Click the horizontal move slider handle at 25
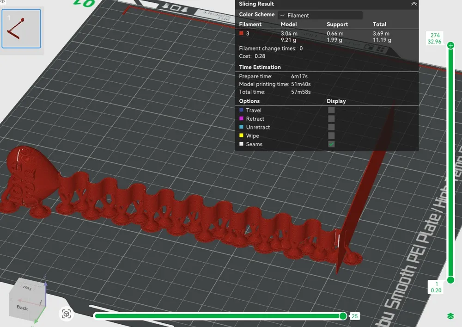462x327 pixels. point(343,316)
